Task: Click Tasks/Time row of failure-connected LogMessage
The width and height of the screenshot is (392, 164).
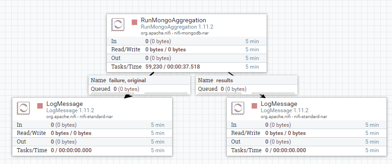Action: [x=92, y=150]
